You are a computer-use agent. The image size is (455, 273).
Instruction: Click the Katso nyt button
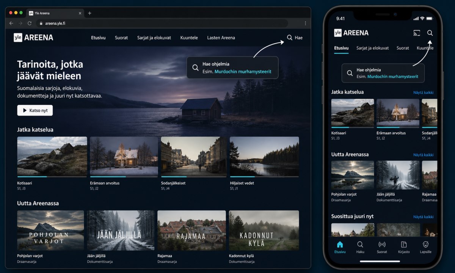[x=35, y=110]
